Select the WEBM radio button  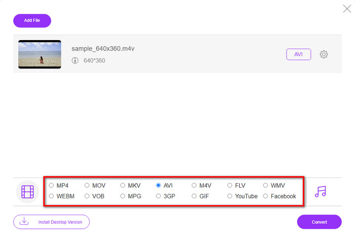[51, 196]
